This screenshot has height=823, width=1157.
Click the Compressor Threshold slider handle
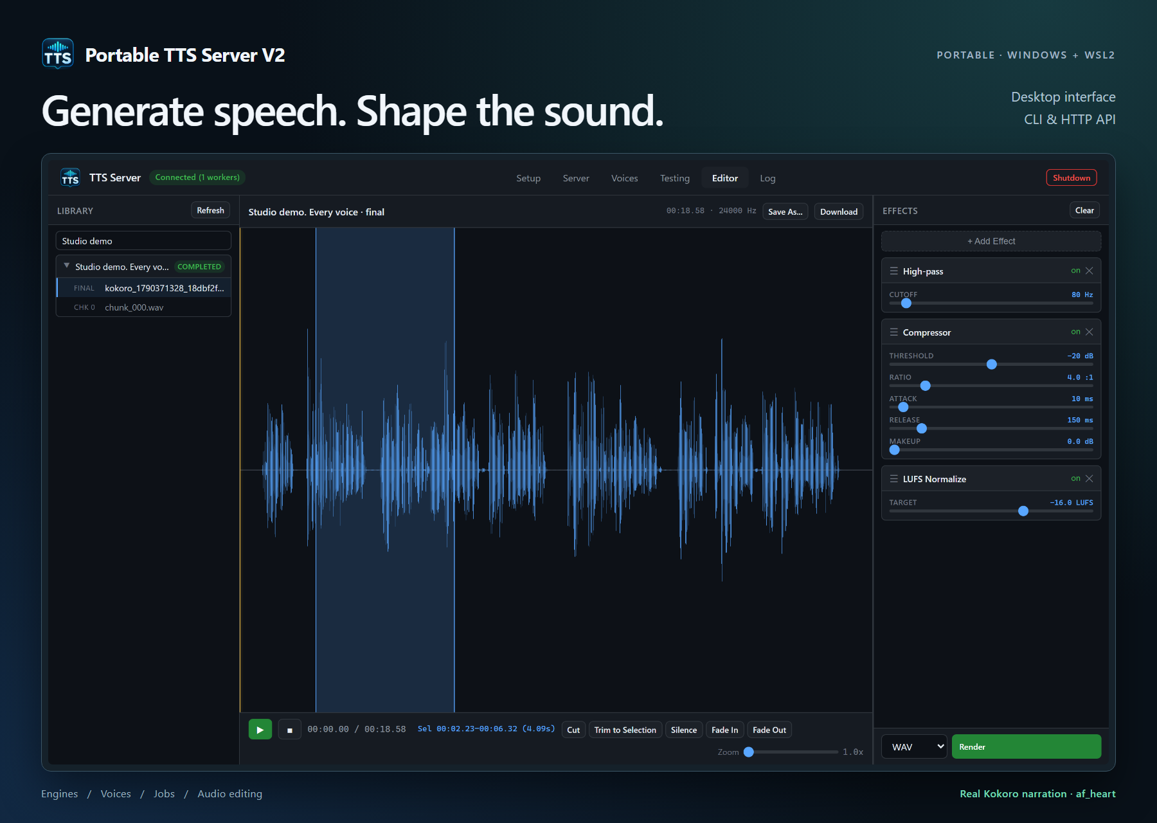click(x=992, y=364)
